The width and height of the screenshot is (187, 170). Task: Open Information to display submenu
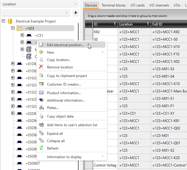(x=64, y=157)
